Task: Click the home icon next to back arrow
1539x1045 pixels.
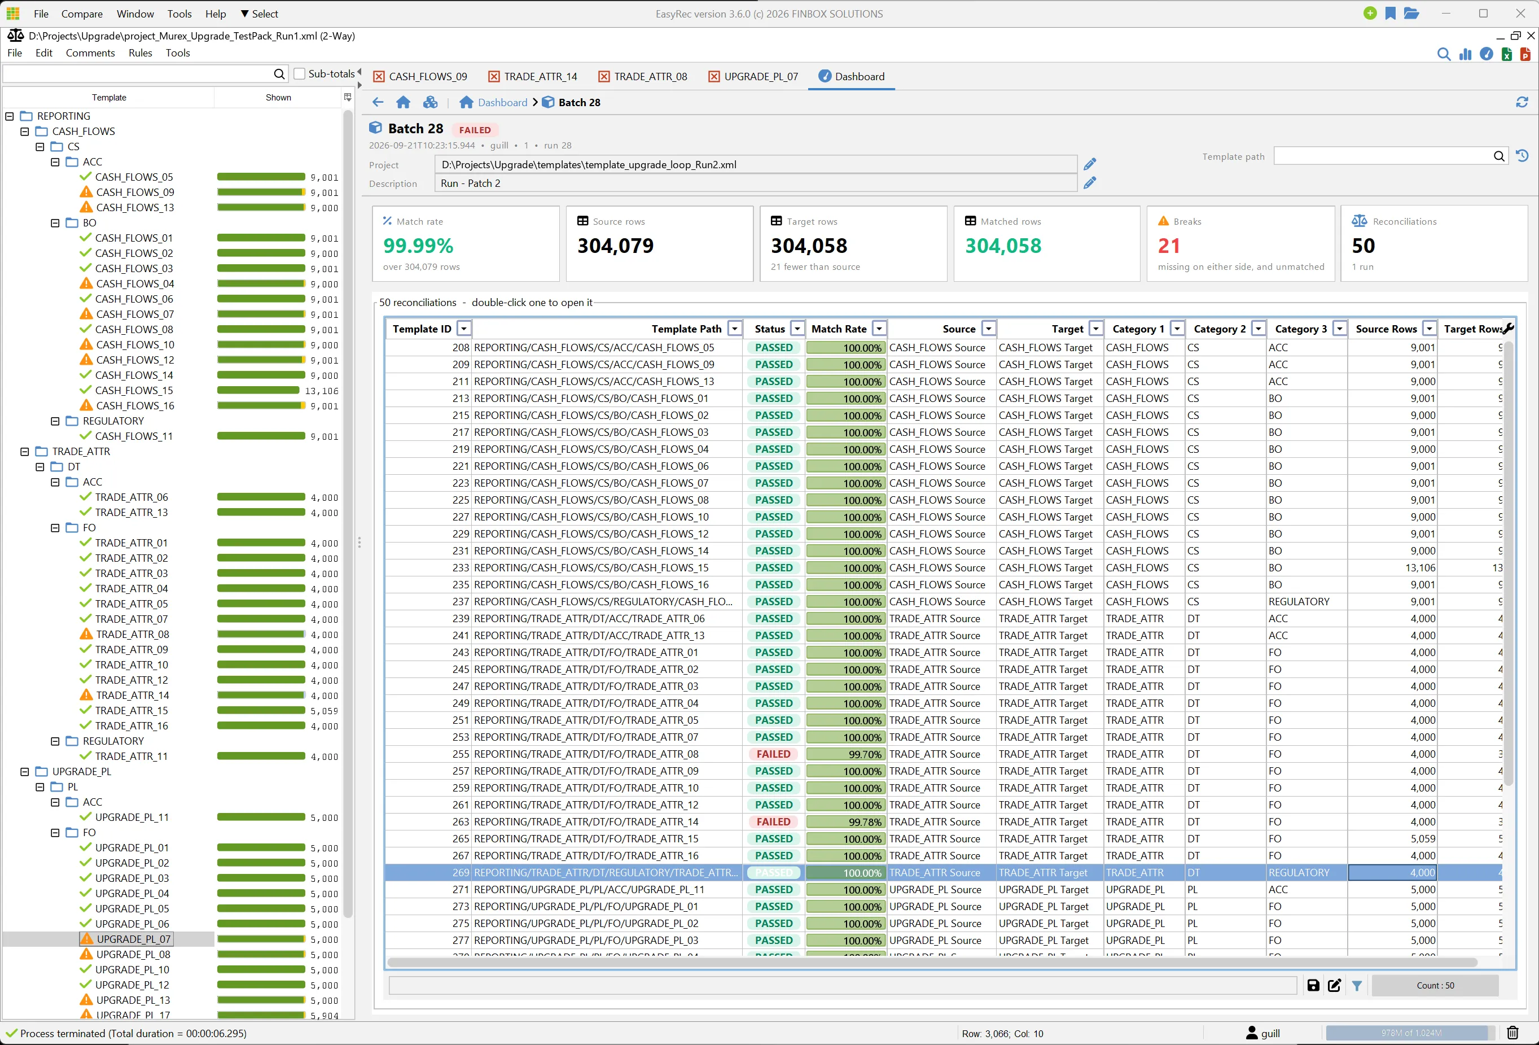Action: click(404, 102)
